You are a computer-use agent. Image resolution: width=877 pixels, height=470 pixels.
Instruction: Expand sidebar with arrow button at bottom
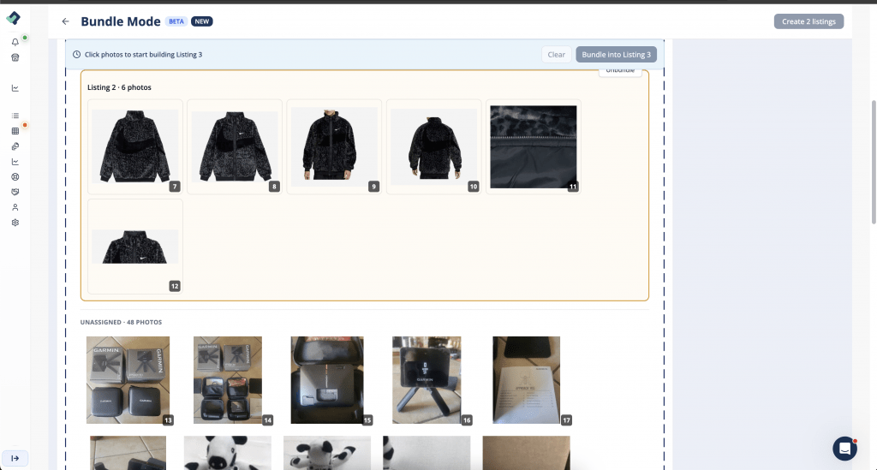(15, 458)
